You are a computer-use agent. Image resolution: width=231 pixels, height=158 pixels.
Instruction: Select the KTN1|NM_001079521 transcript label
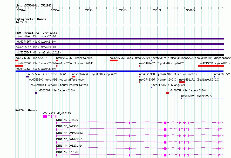[69, 139]
